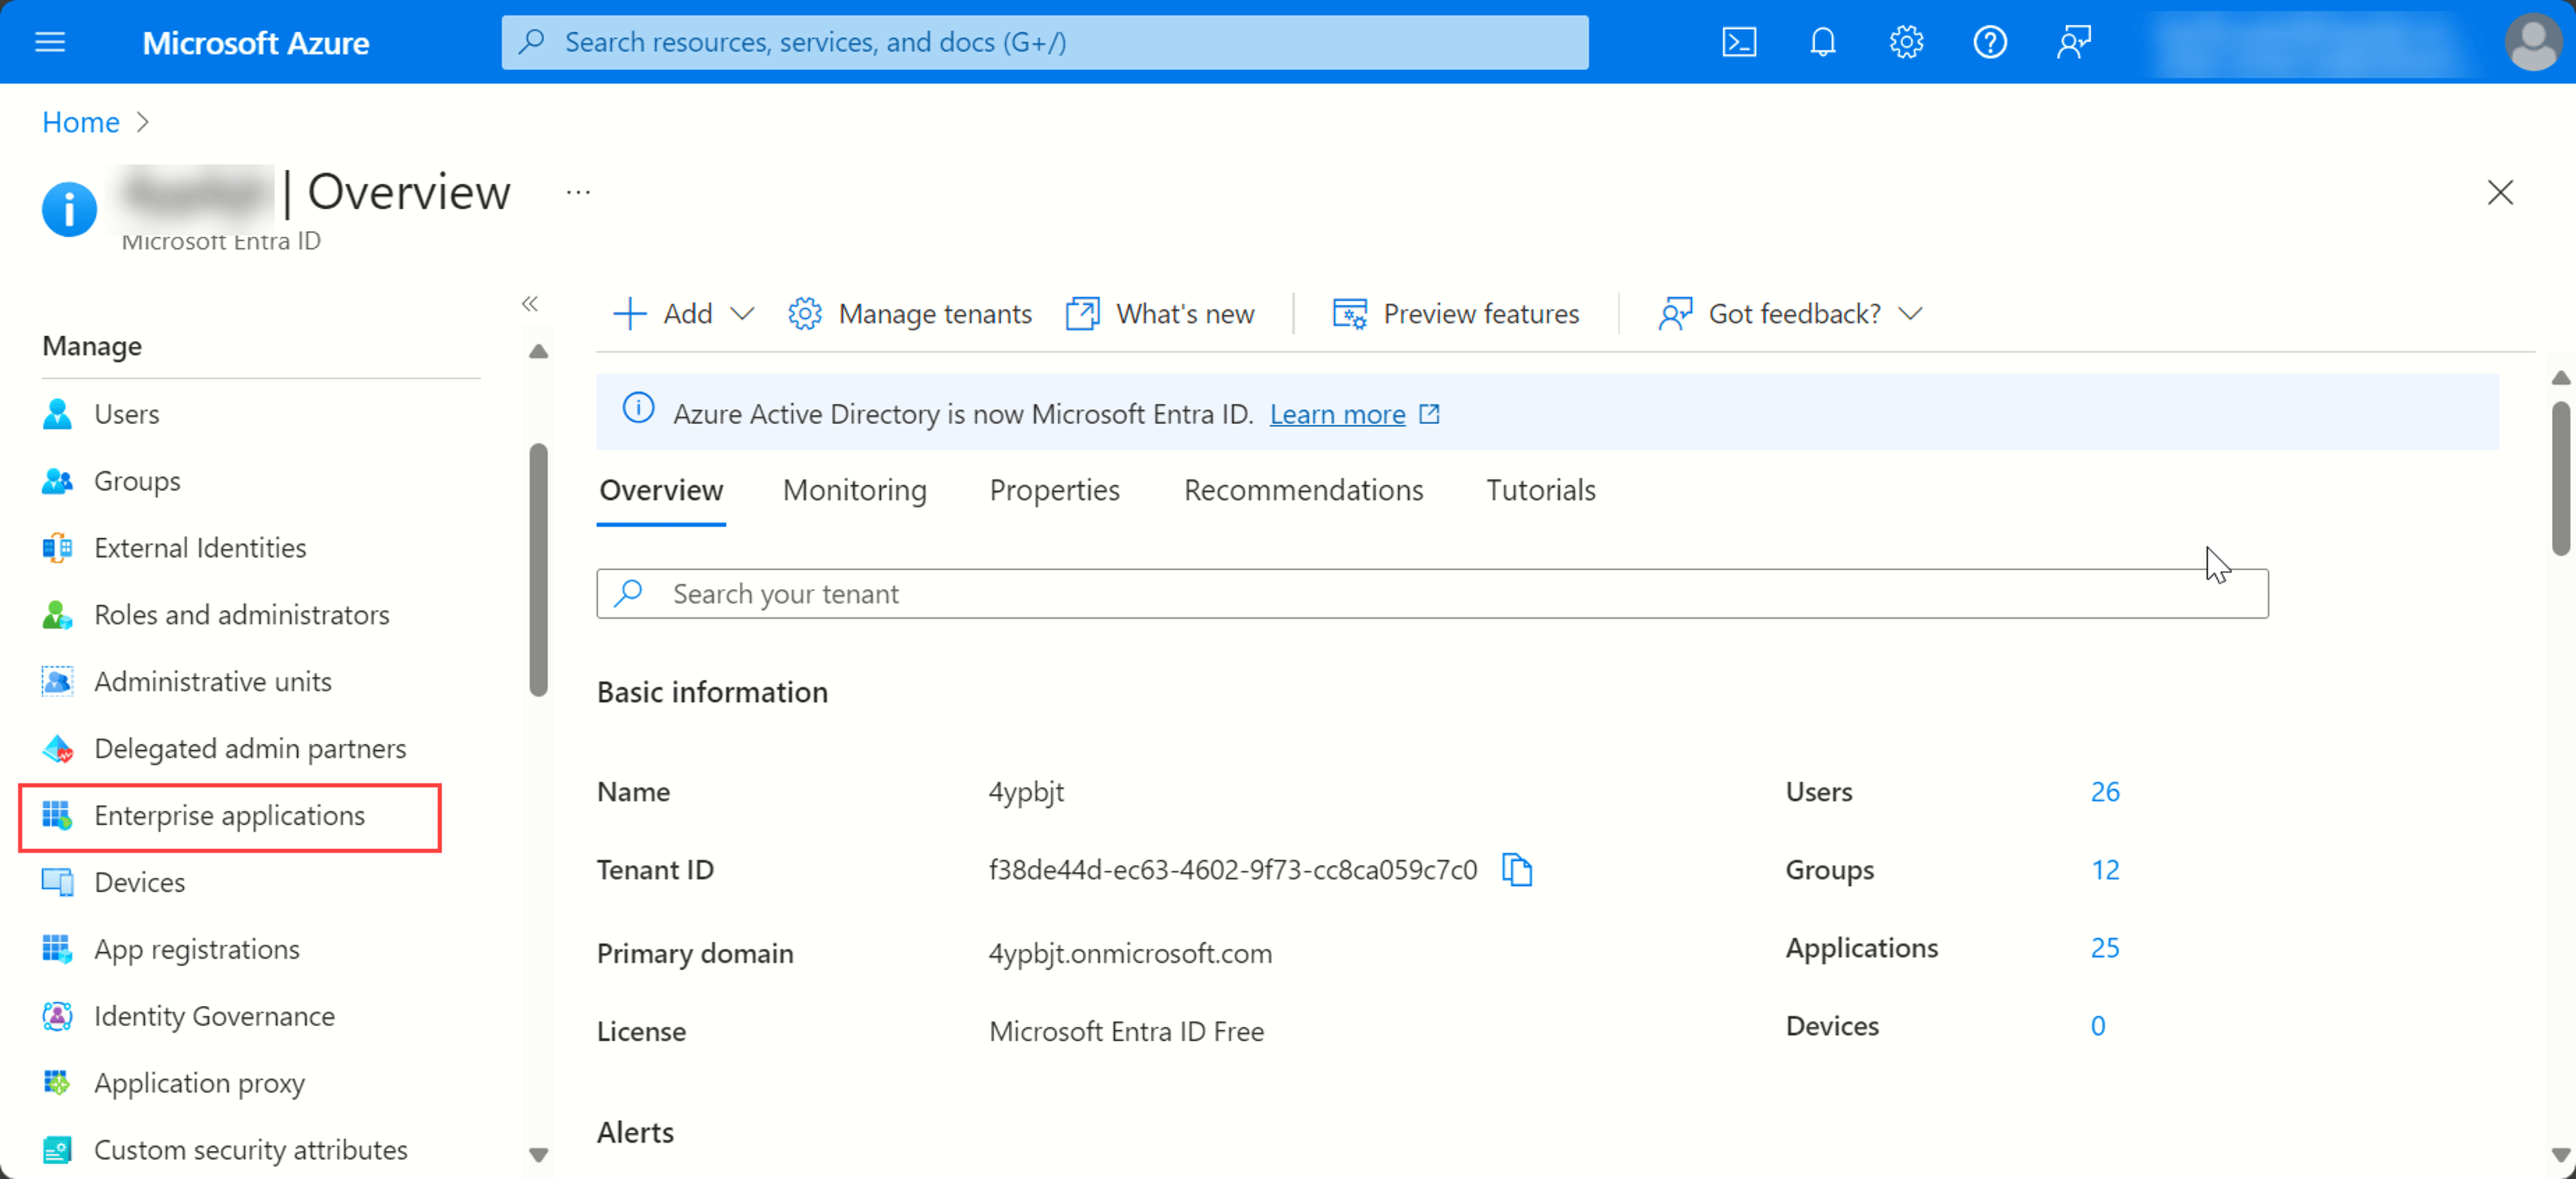Open Manage tenants
The height and width of the screenshot is (1179, 2576).
[x=909, y=314]
